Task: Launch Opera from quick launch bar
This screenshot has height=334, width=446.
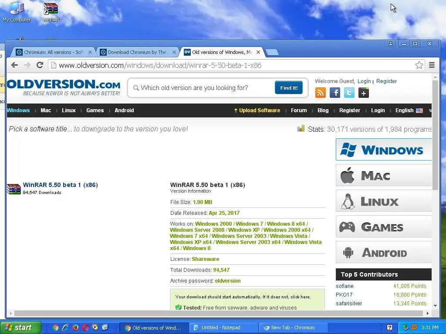Action: click(85, 327)
